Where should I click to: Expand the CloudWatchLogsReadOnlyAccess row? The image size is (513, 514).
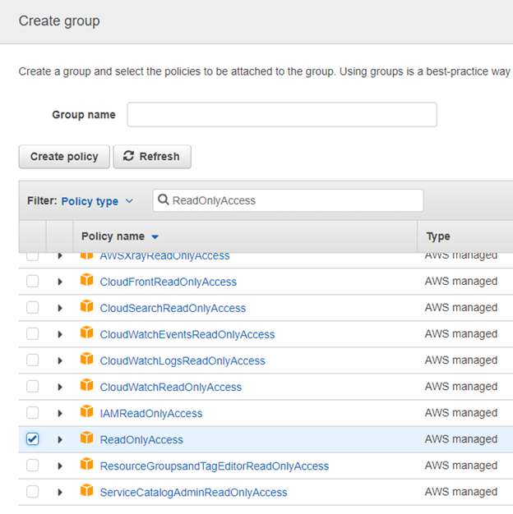tap(60, 361)
